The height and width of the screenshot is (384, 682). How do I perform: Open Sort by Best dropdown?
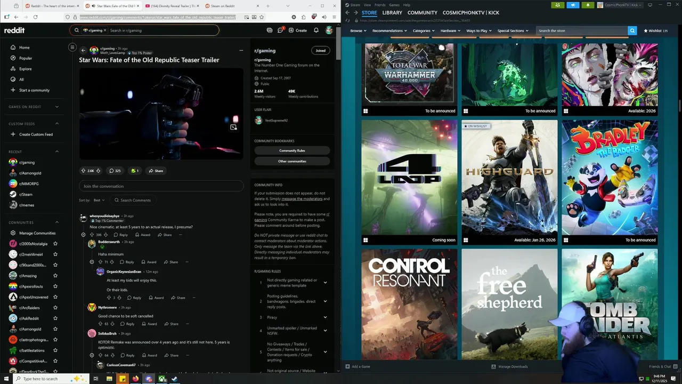(x=99, y=200)
